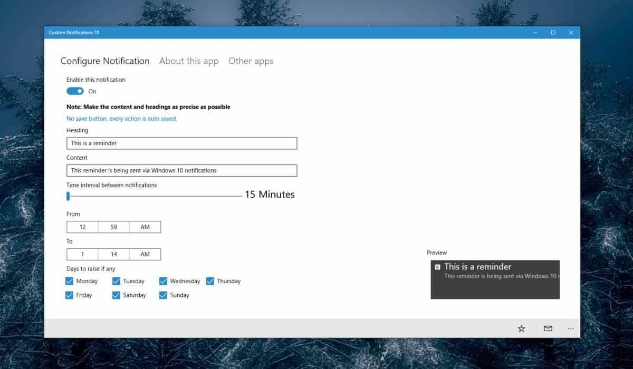Click inside the Content text field

click(181, 170)
